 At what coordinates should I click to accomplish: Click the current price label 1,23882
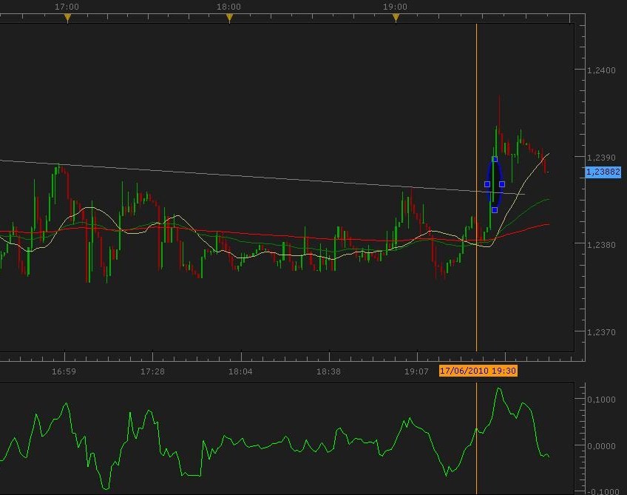603,172
